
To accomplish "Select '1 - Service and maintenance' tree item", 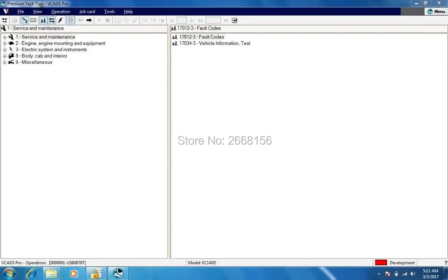I will [45, 37].
